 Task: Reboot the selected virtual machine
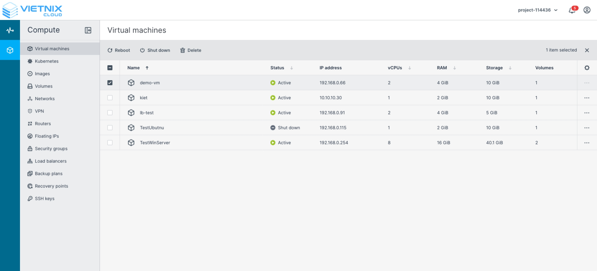[119, 50]
